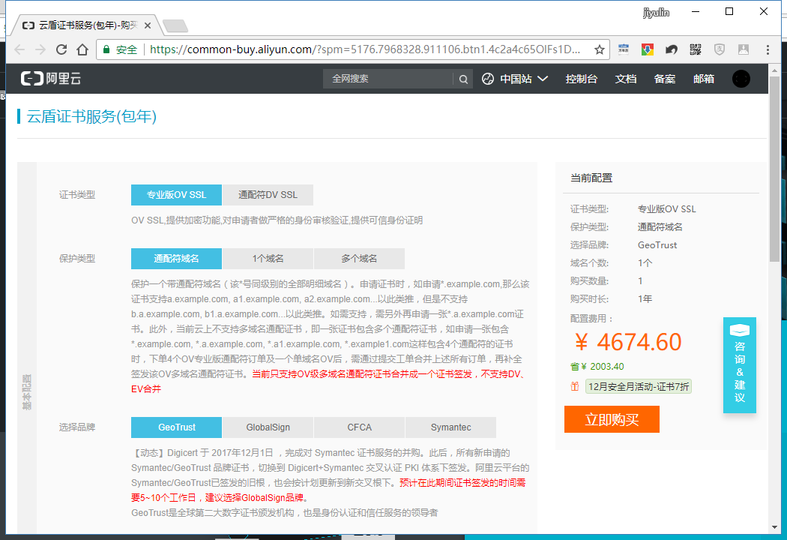Open a new browser tab
The width and height of the screenshot is (787, 540).
click(175, 25)
